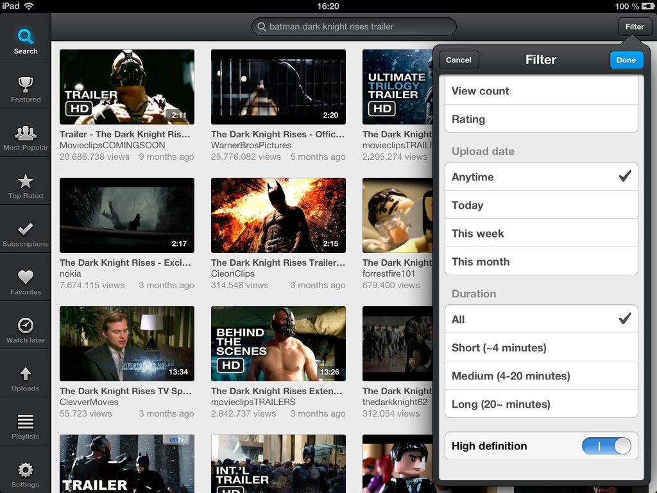The width and height of the screenshot is (657, 493).
Task: Open Playlists in the sidebar
Action: [26, 426]
